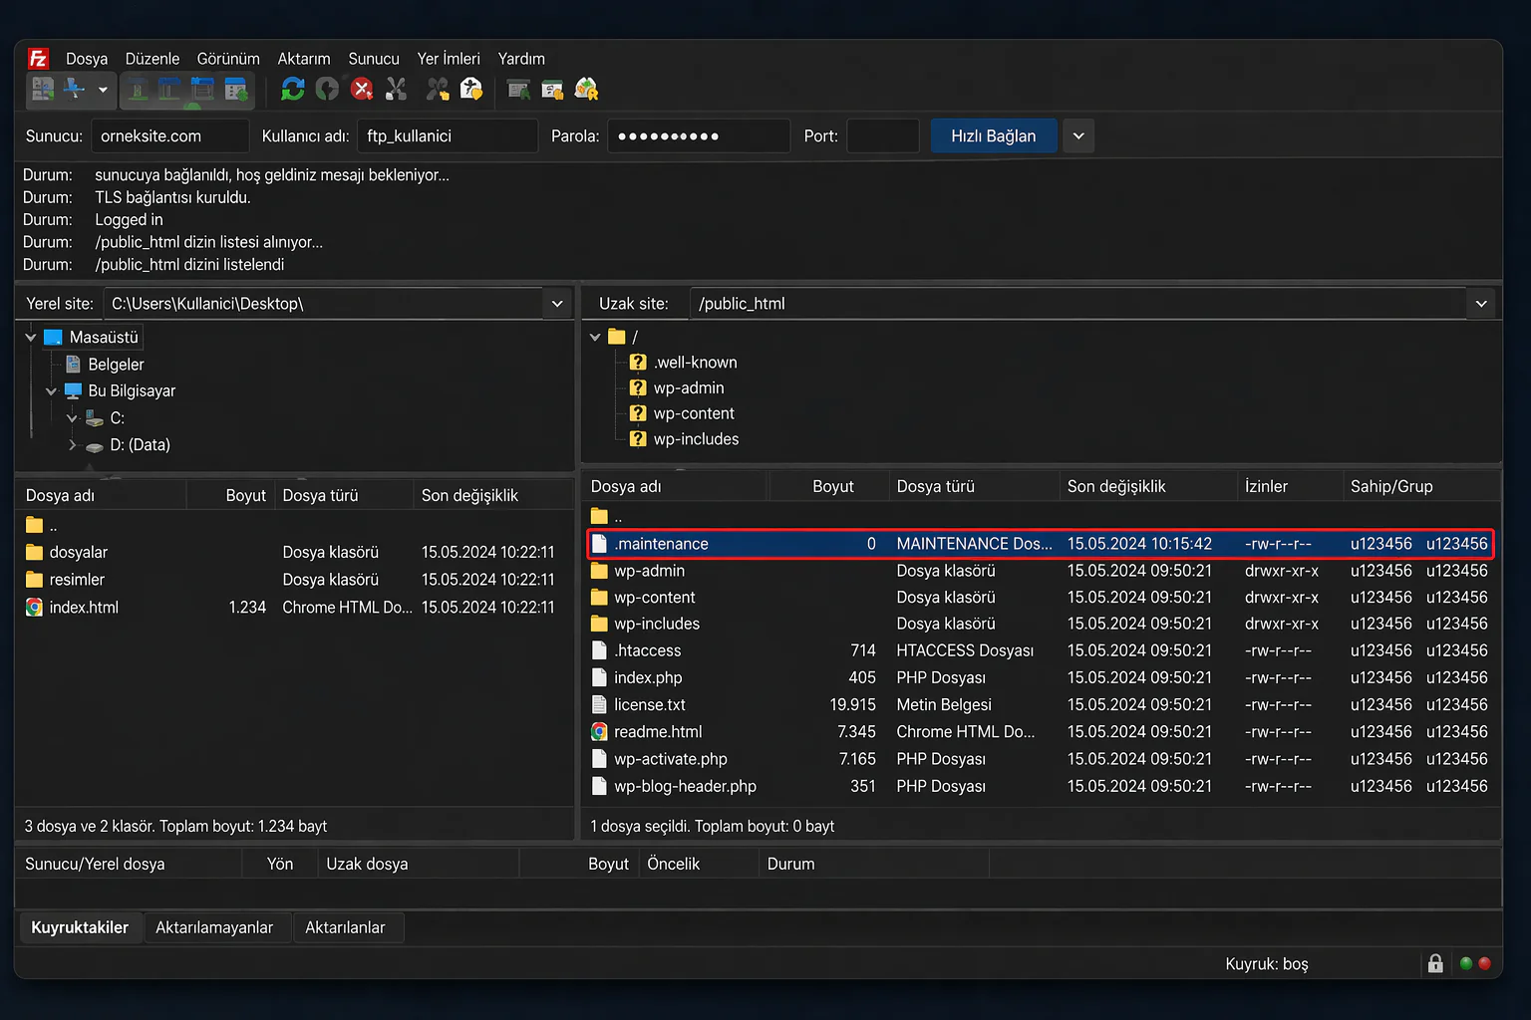Image resolution: width=1531 pixels, height=1020 pixels.
Task: Sort remote files by Son değişiklik column
Action: pyautogui.click(x=1115, y=486)
